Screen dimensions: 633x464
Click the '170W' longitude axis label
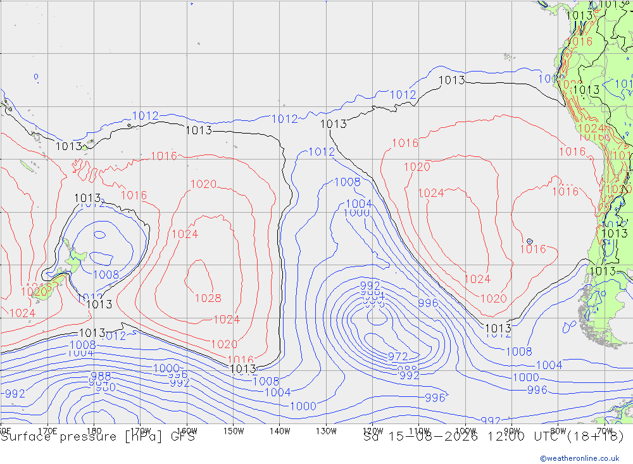click(x=141, y=431)
